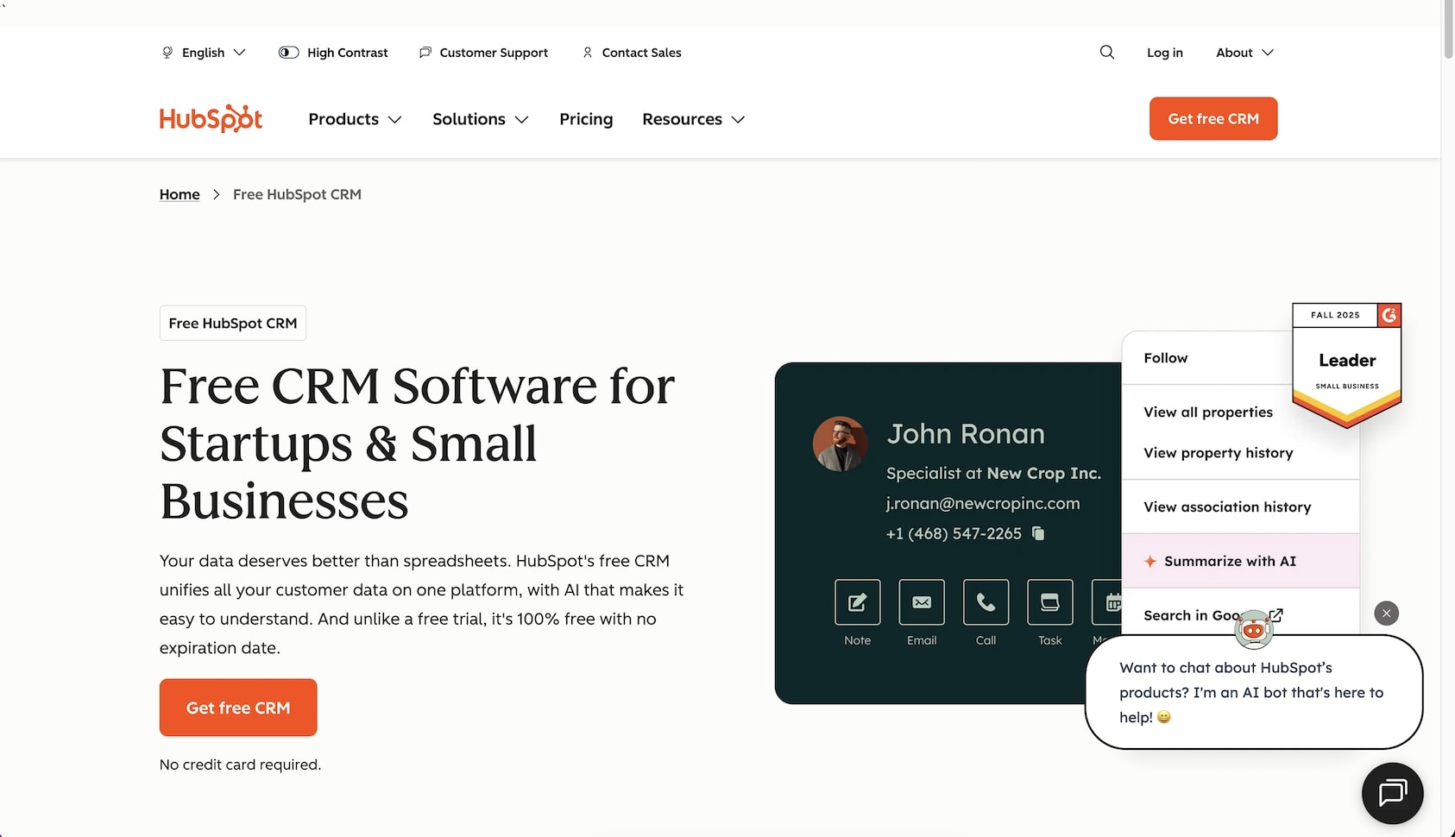Viewport: 1455px width, 837px height.
Task: Click the Log in link
Action: coord(1164,53)
